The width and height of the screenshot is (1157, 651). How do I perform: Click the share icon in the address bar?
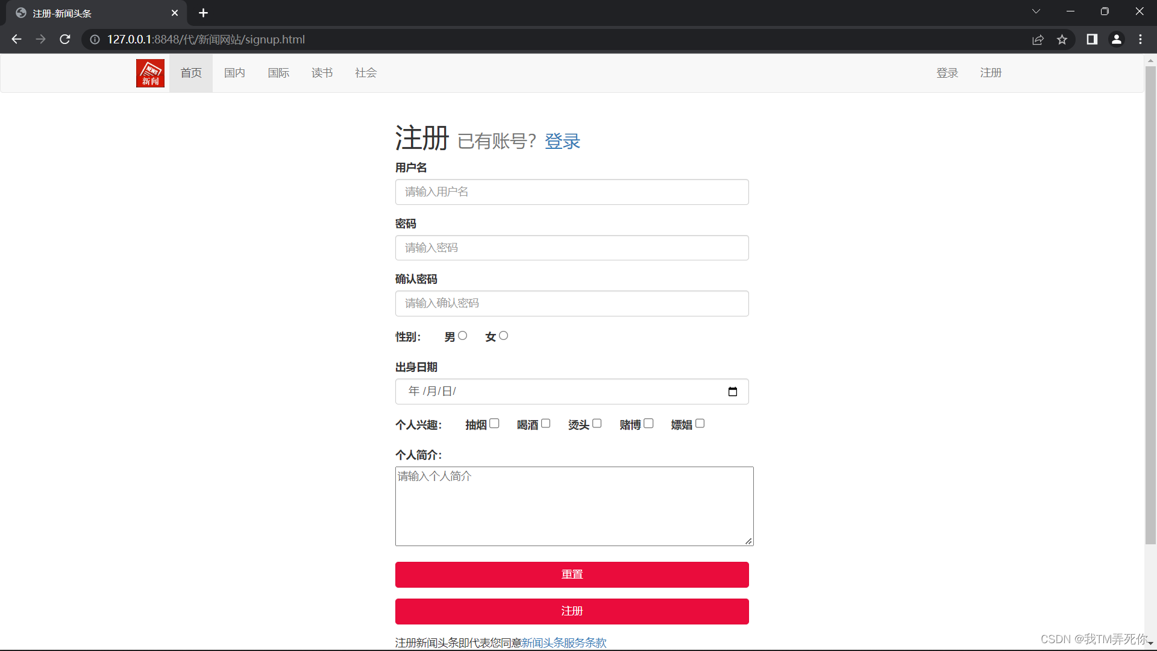click(x=1038, y=39)
